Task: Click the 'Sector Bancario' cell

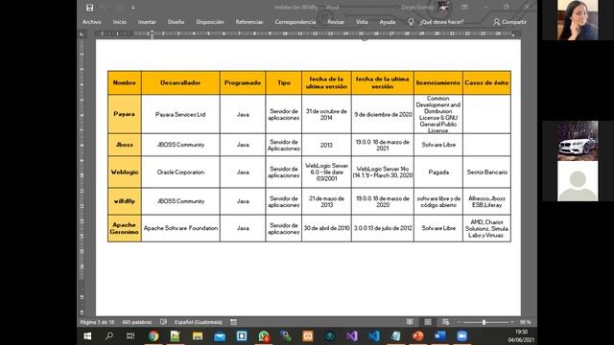Action: pyautogui.click(x=486, y=172)
